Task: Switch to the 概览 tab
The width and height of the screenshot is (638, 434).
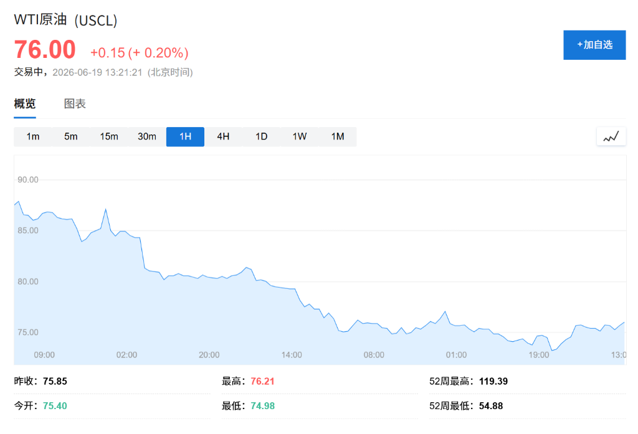Action: [x=25, y=104]
